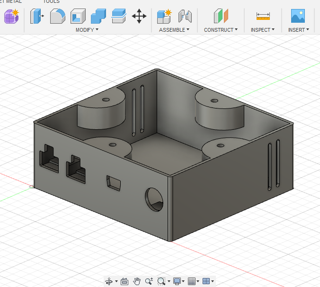Expand the Zoom Window options arrow
Viewport: 320px width, 287px height.
click(169, 281)
